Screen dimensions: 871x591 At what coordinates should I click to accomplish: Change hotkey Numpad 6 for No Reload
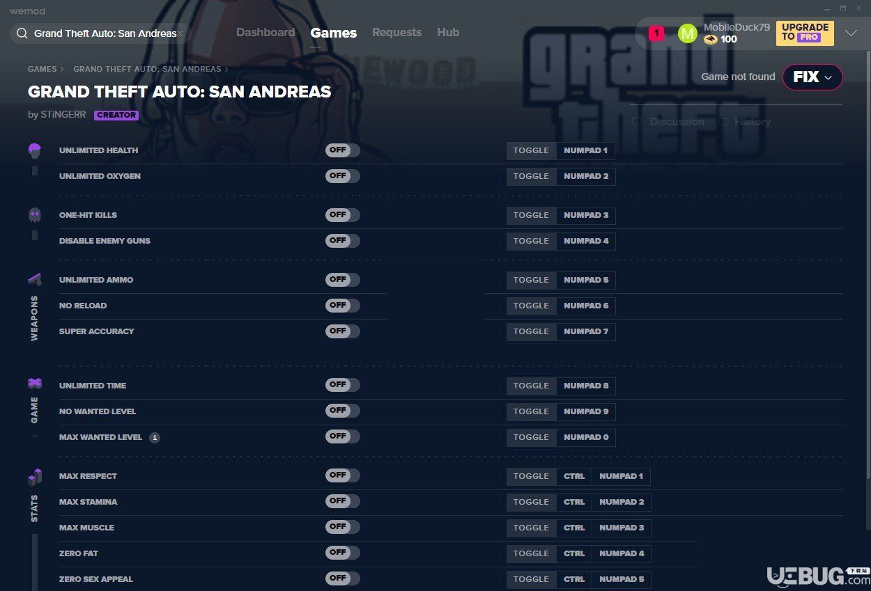point(586,306)
